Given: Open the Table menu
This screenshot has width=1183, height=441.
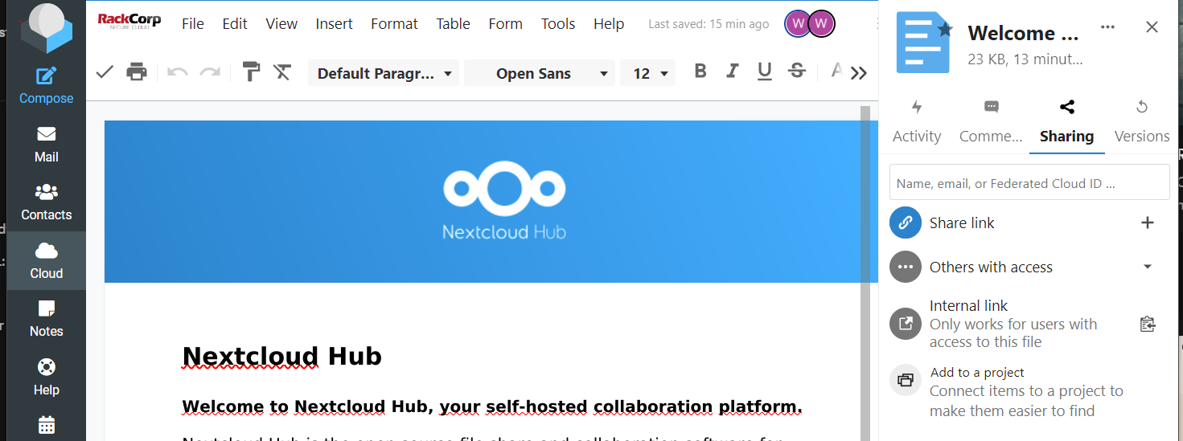Looking at the screenshot, I should (x=453, y=24).
